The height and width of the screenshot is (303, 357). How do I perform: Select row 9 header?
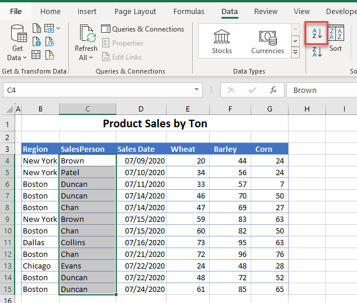pyautogui.click(x=7, y=219)
